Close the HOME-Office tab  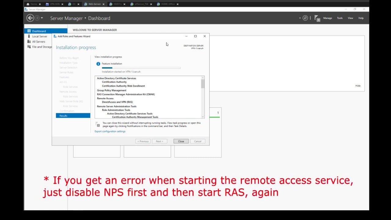(x=177, y=4)
